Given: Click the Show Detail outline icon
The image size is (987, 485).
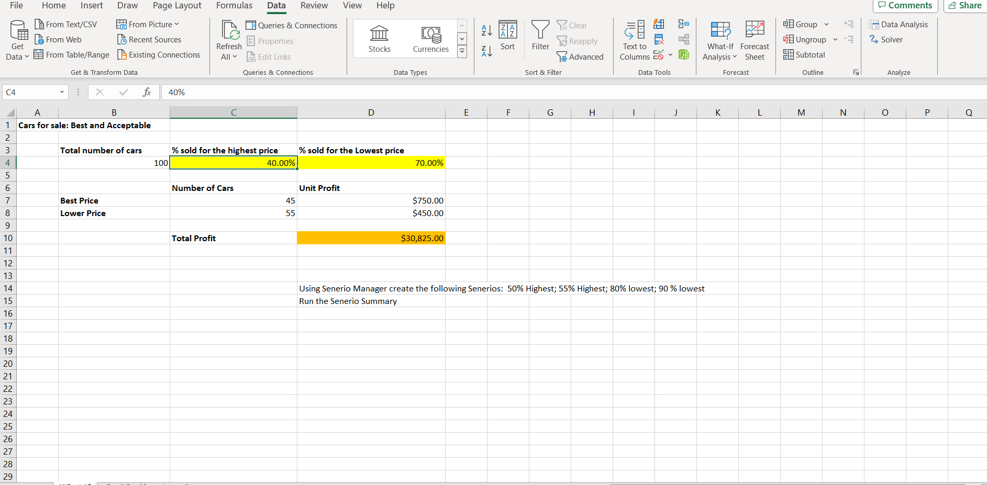Looking at the screenshot, I should [849, 24].
